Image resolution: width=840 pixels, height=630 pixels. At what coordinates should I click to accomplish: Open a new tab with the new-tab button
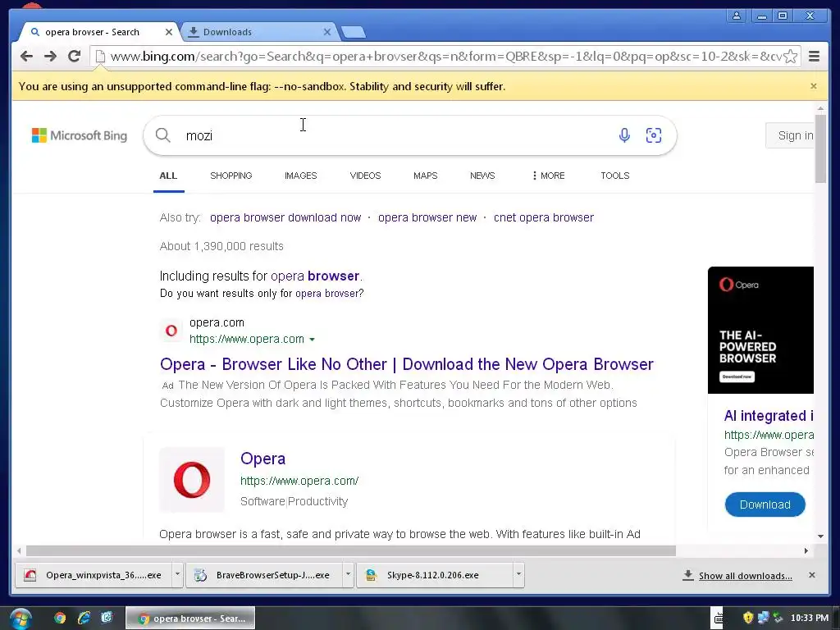354,33
